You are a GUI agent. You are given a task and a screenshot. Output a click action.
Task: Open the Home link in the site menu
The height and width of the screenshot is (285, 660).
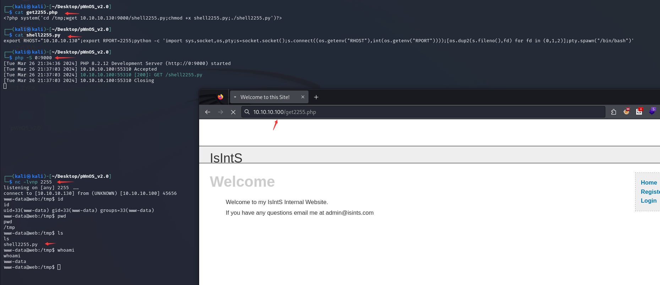pyautogui.click(x=649, y=182)
